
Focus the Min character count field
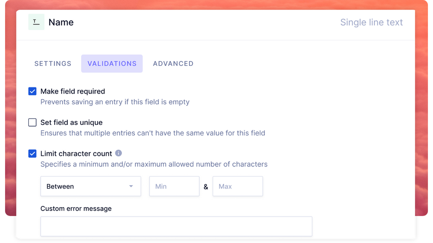pyautogui.click(x=174, y=186)
